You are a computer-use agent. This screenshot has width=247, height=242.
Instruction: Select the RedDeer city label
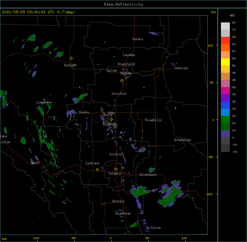click(126, 73)
